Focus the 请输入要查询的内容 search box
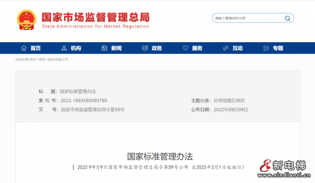Viewport: 315px width, 183px height. coord(246,18)
